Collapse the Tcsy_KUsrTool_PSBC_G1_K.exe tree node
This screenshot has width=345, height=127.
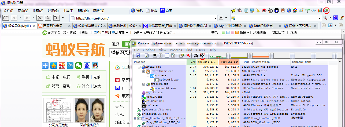pyautogui.click(x=135, y=118)
